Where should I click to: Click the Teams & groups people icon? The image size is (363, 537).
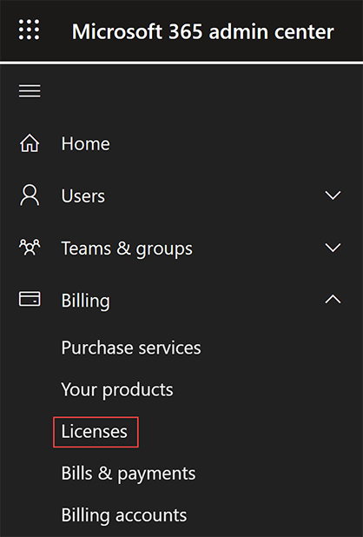30,248
